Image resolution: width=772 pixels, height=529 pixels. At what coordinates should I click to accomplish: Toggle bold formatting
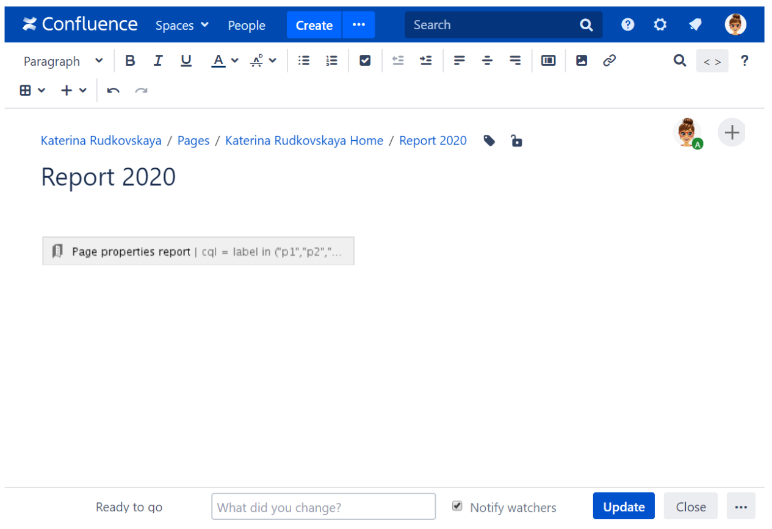pos(130,61)
